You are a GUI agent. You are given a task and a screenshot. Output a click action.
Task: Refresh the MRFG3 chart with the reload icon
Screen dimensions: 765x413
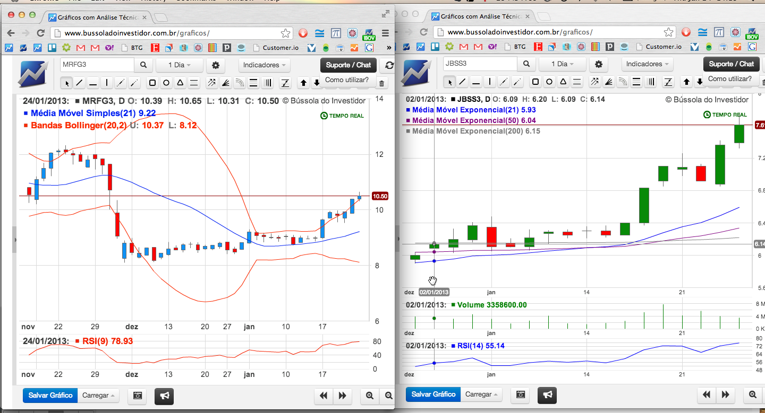389,65
